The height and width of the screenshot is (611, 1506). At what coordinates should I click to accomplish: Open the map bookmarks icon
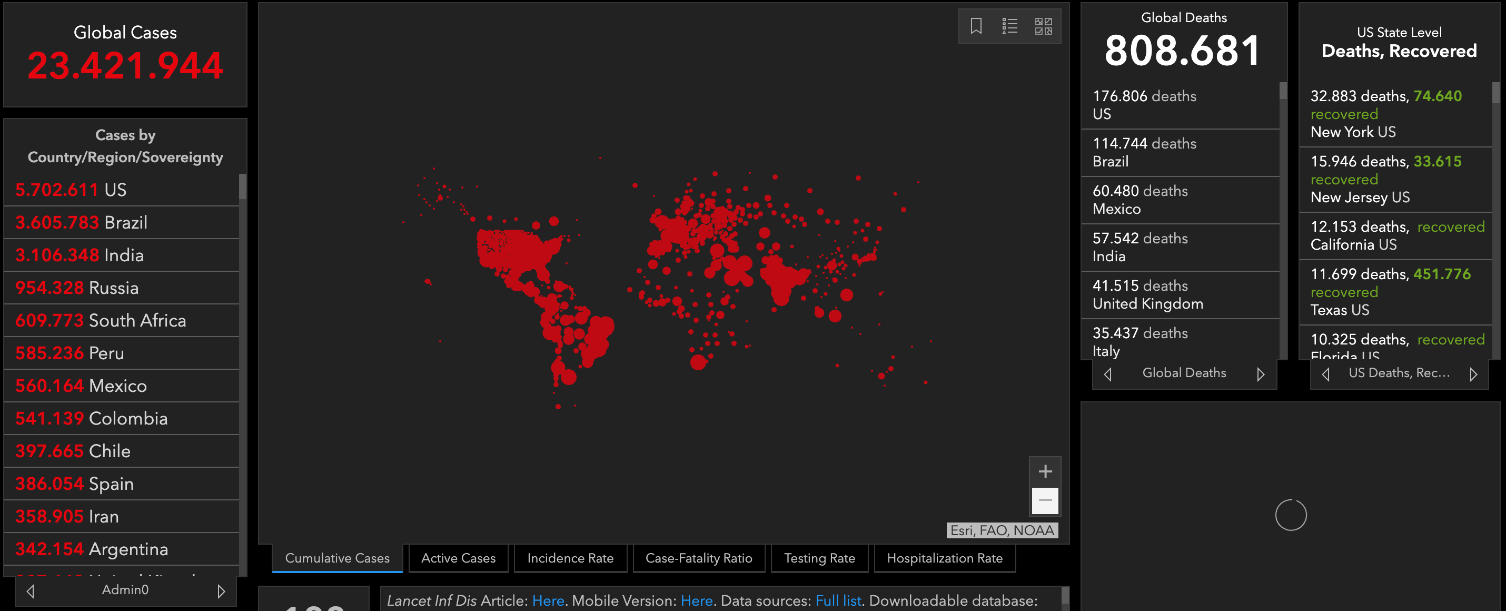coord(976,26)
